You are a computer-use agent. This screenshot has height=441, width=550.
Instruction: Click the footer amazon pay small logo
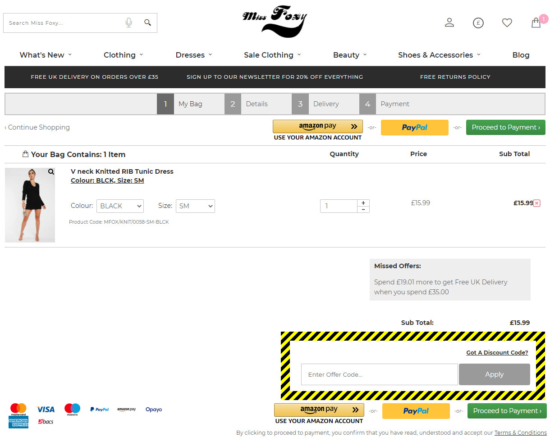(126, 409)
